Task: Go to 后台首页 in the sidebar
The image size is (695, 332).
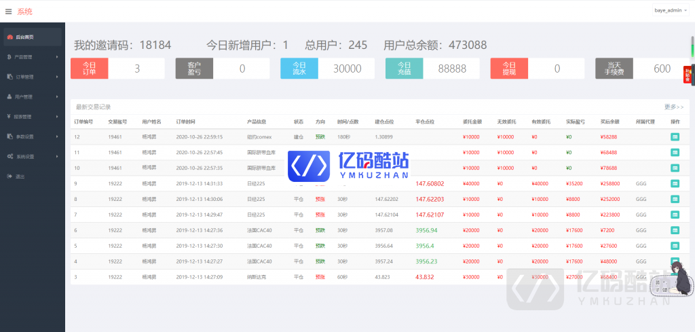Action: pos(33,37)
